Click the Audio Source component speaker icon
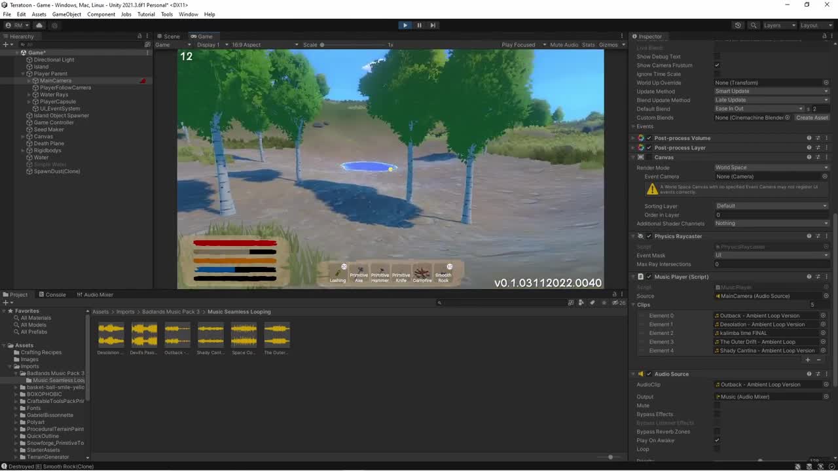The height and width of the screenshot is (471, 838). (641, 374)
